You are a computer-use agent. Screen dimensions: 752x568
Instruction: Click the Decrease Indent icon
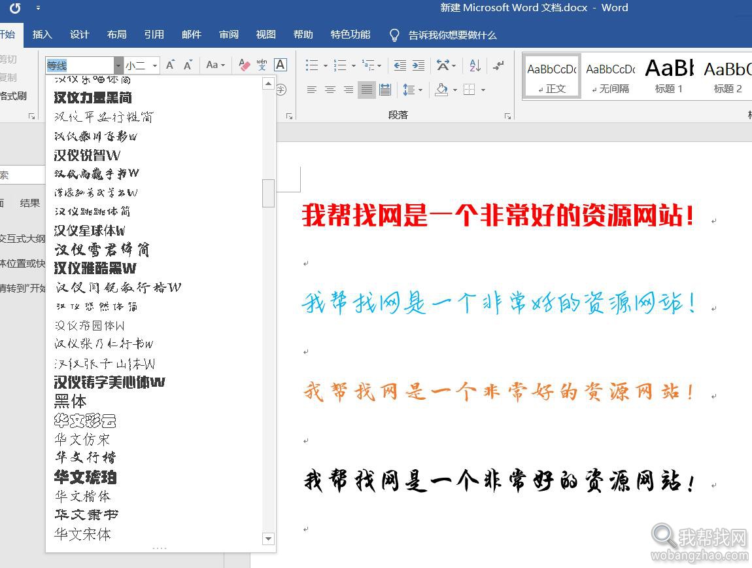tap(400, 65)
